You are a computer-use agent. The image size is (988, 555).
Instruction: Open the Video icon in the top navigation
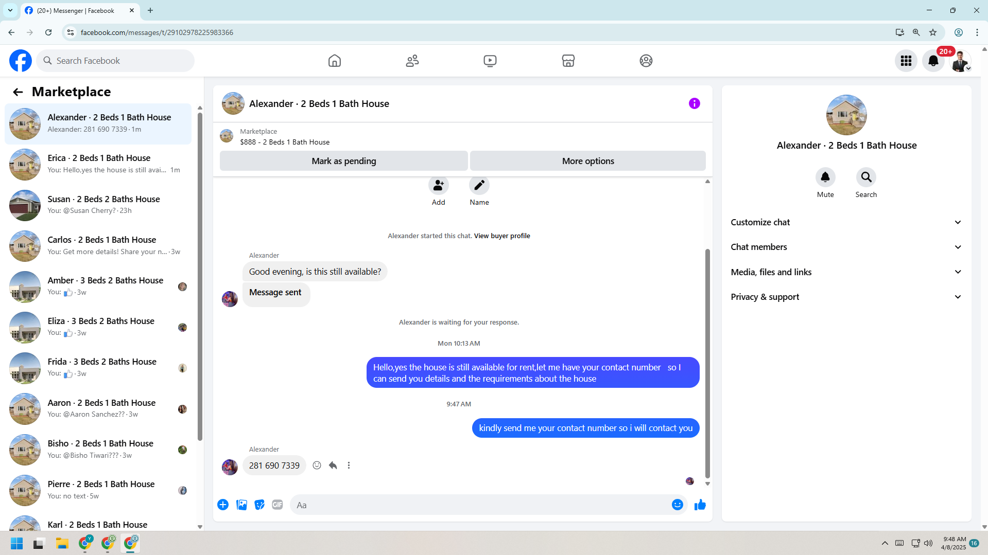490,61
